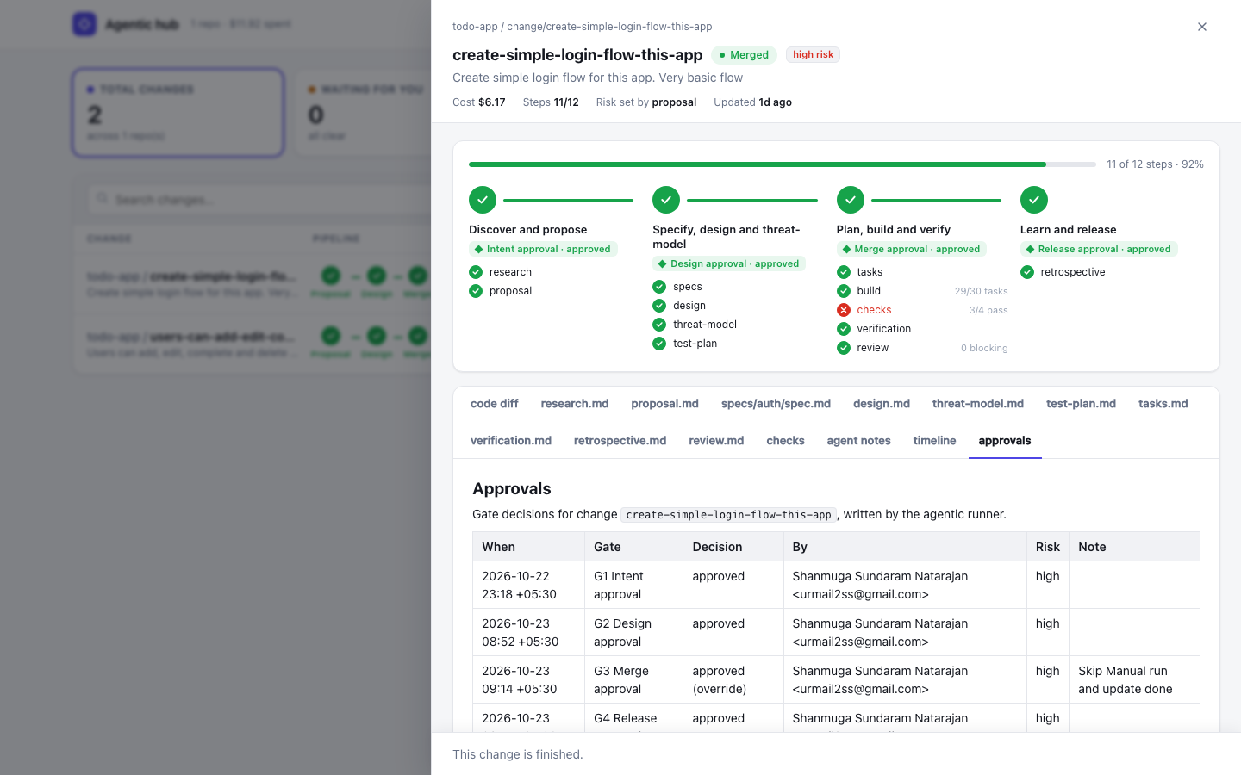Open the tasks.md tab
Viewport: 1241px width, 775px height.
click(x=1163, y=403)
